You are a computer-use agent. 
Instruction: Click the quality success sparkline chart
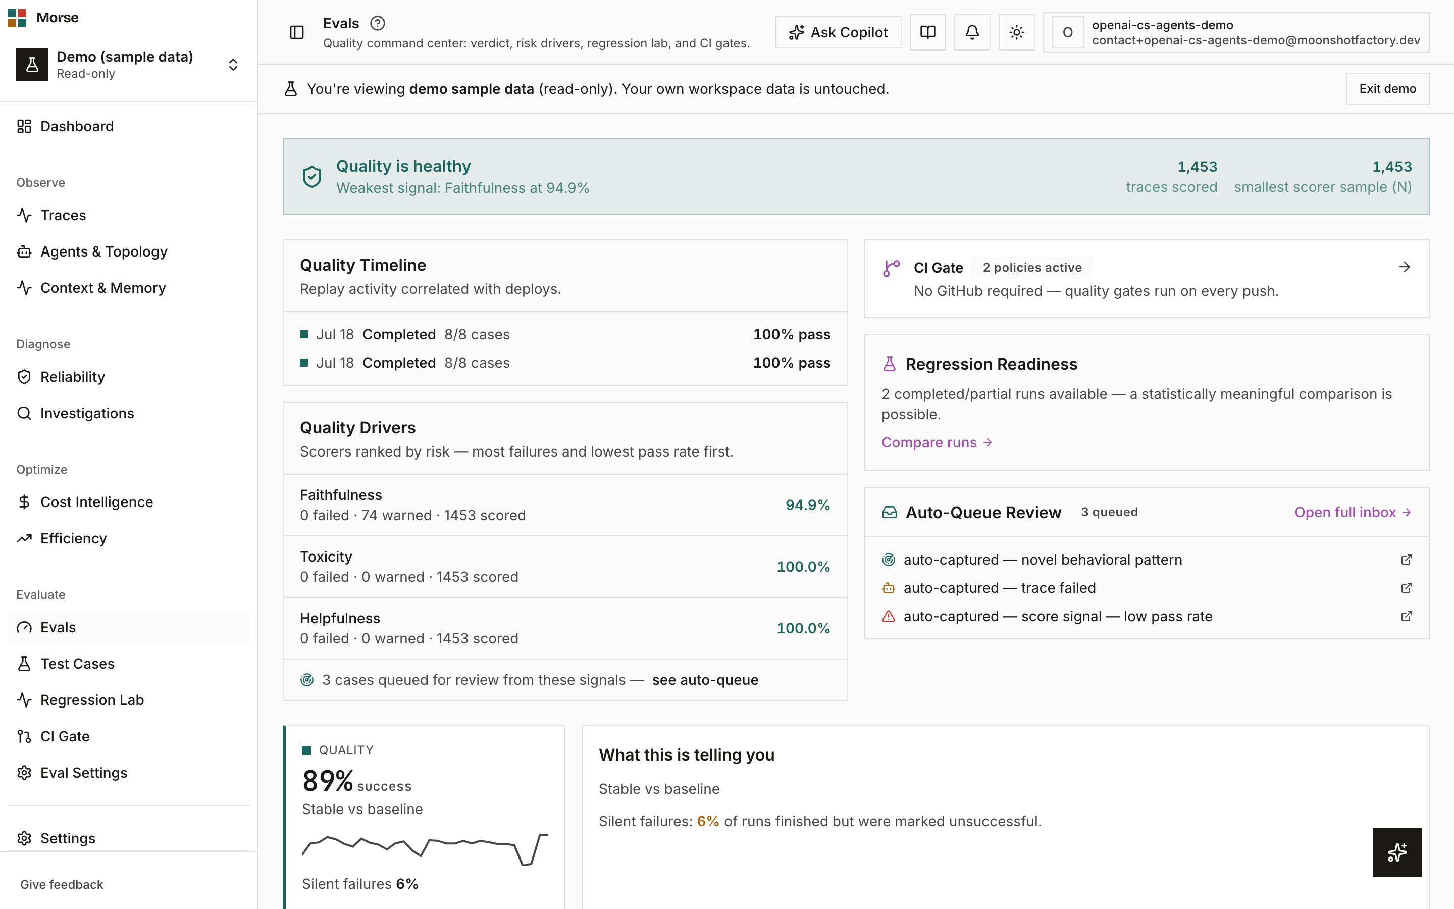[425, 849]
